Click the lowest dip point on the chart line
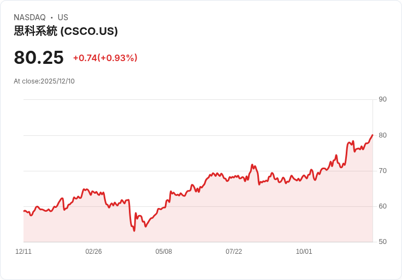This screenshot has width=402, height=280. [134, 231]
